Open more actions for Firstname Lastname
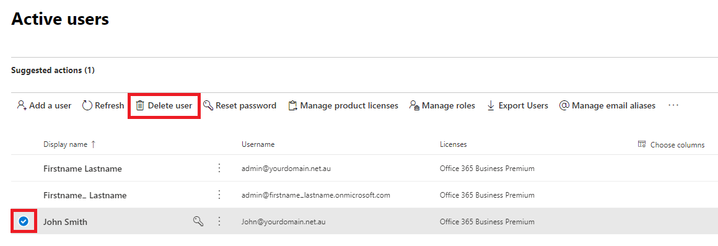 pos(219,168)
